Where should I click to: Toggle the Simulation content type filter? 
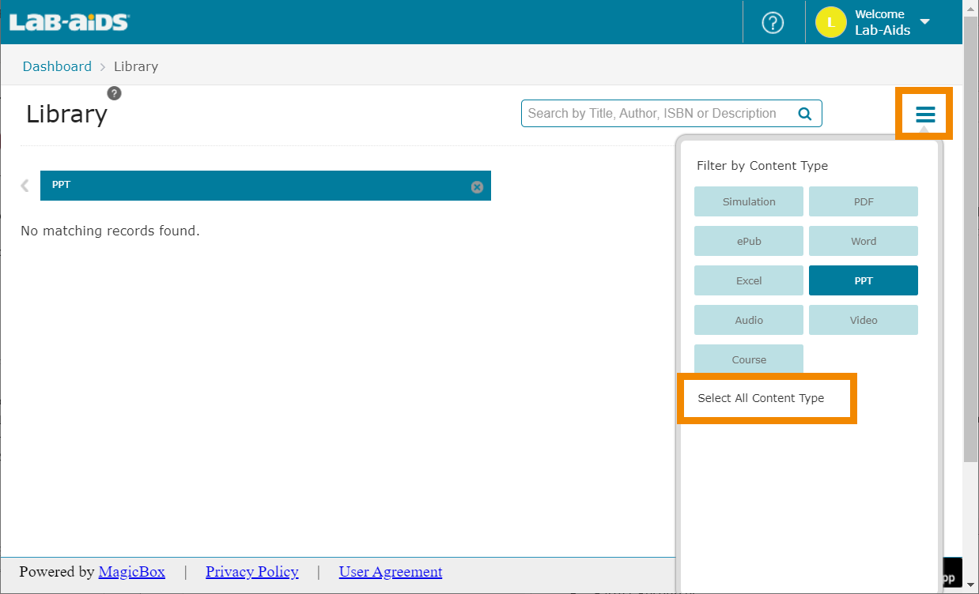click(748, 201)
